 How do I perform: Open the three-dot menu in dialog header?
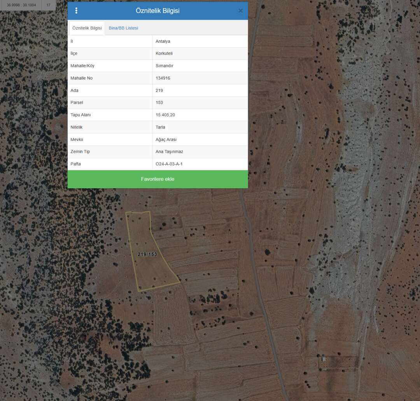(x=76, y=11)
